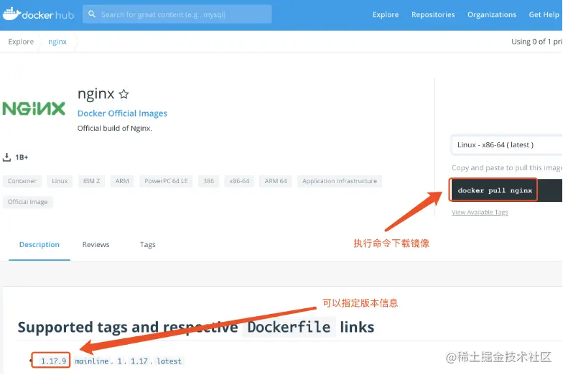Image resolution: width=563 pixels, height=375 pixels.
Task: Select the PowerPC 64 LE chip
Action: pyautogui.click(x=166, y=181)
